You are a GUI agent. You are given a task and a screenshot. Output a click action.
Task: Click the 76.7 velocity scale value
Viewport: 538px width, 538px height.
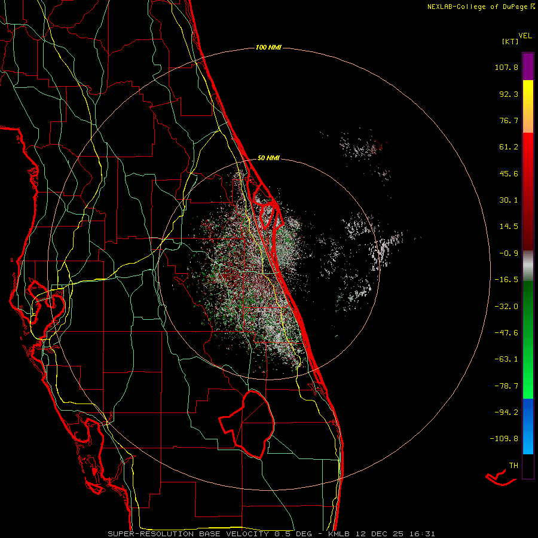[509, 120]
